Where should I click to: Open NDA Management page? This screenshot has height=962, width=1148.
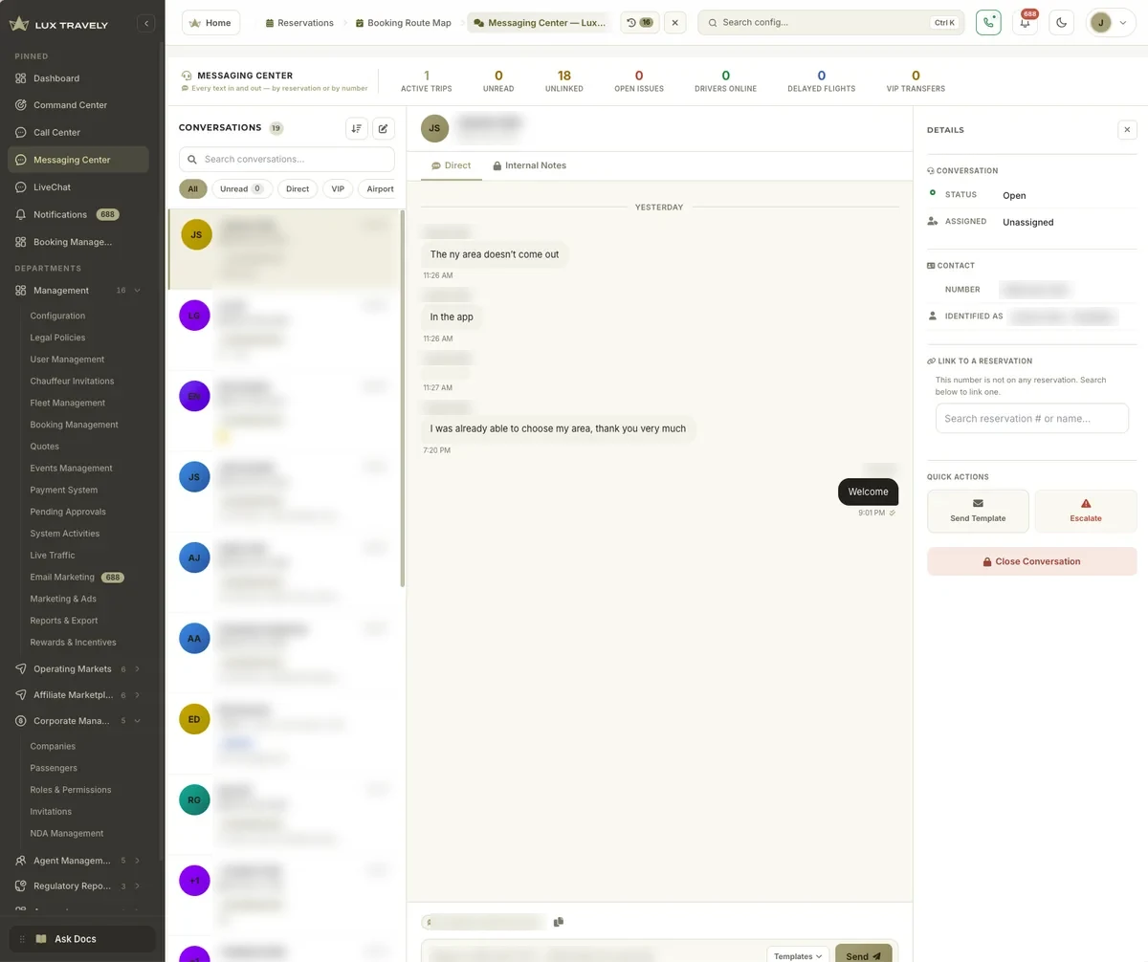pos(66,833)
